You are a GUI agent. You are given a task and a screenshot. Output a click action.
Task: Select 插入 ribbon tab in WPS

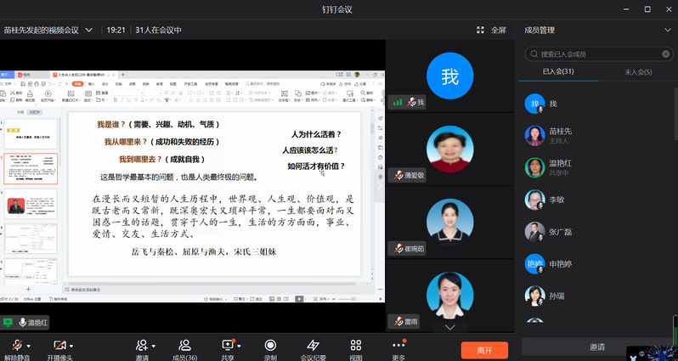[x=91, y=84]
